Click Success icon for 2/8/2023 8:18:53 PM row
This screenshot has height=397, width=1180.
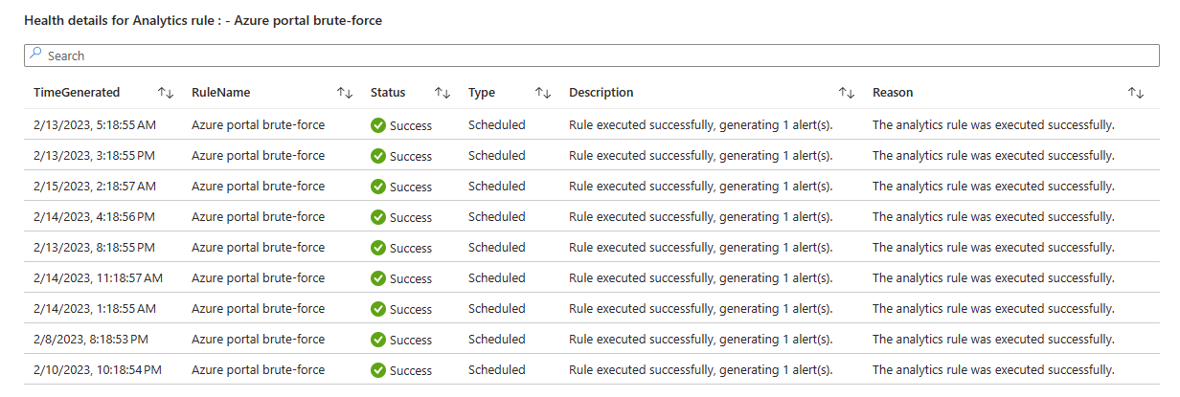[378, 340]
